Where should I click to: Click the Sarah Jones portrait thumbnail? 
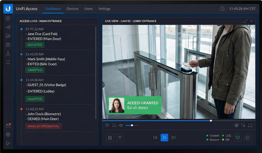click(x=117, y=105)
